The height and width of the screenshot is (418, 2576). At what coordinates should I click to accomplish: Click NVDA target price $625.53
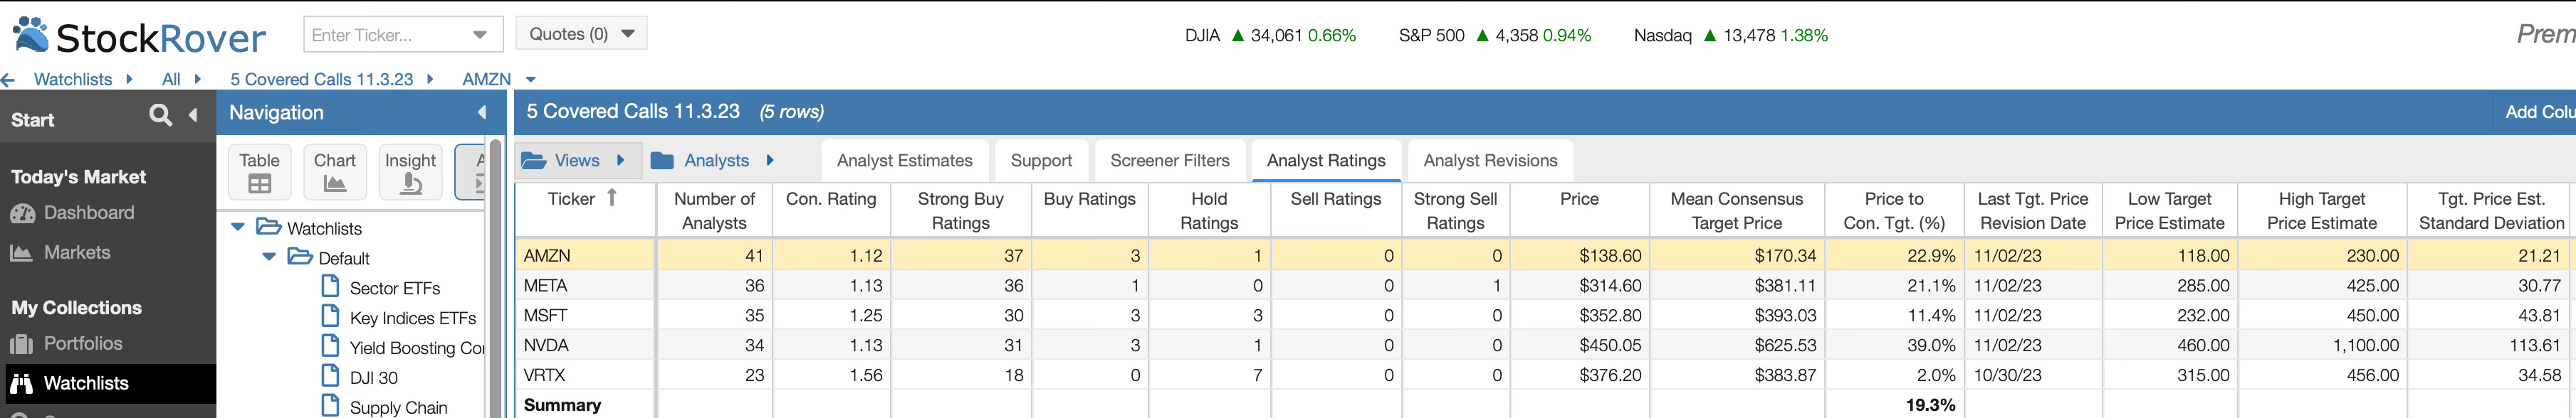coord(1785,345)
